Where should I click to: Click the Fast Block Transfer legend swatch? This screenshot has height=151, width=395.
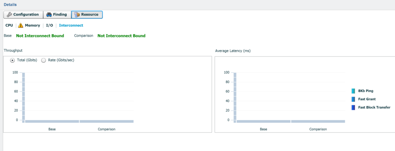(353, 107)
